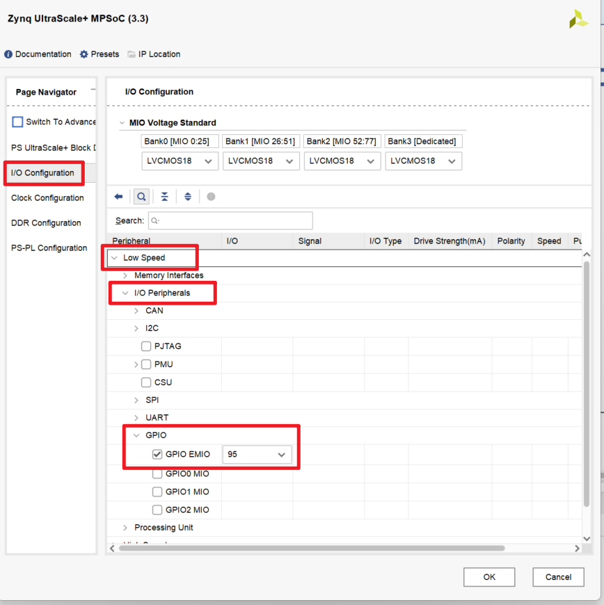Click the vertical scrollbar thumb
The image size is (604, 605).
[x=587, y=384]
